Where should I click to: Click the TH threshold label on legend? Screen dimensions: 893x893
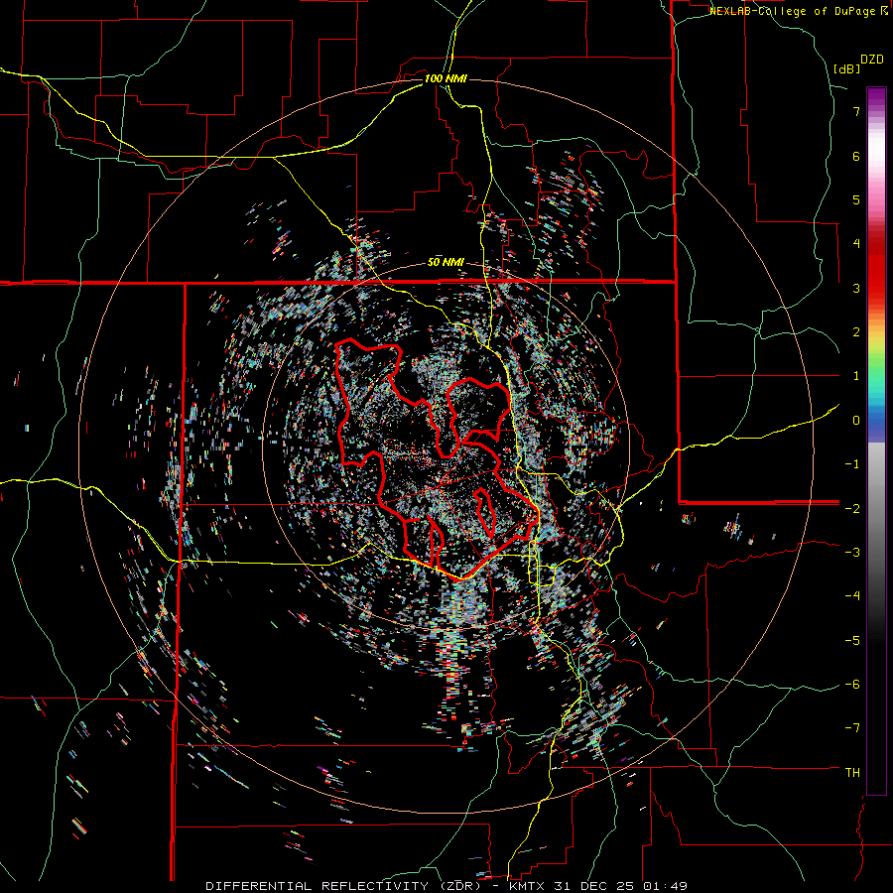[x=852, y=773]
